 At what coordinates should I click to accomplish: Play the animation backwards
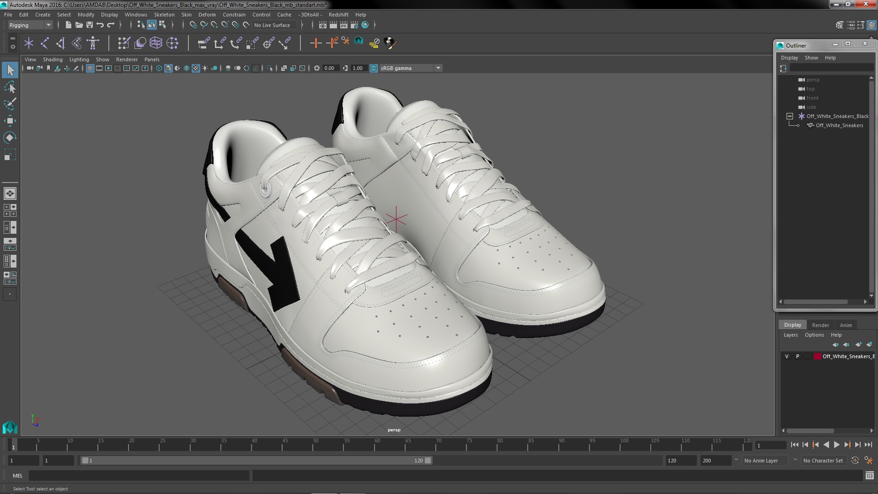(x=826, y=445)
